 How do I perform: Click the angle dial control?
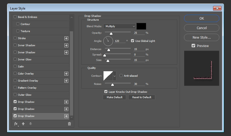[x=108, y=41]
